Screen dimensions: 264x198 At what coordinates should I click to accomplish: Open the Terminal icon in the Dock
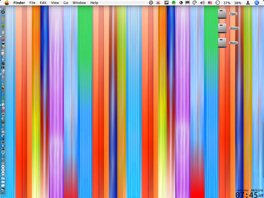3,149
